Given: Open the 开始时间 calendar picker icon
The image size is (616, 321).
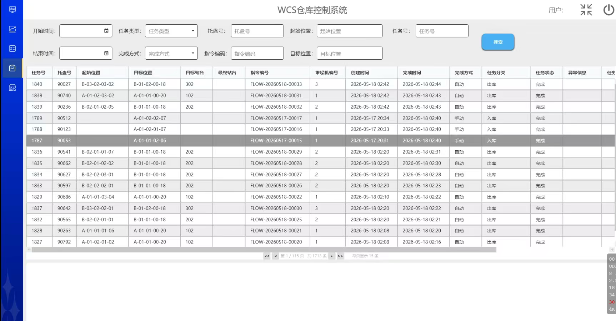Looking at the screenshot, I should coord(106,31).
